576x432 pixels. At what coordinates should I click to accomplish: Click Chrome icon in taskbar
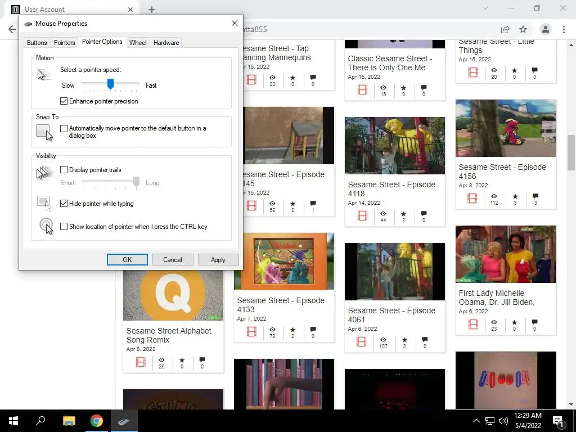(97, 421)
